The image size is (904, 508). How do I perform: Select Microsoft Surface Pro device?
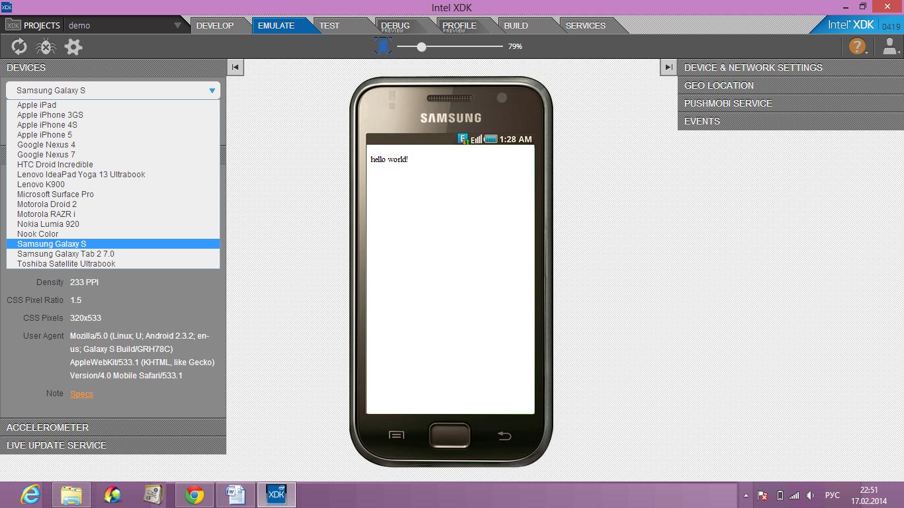pos(113,194)
